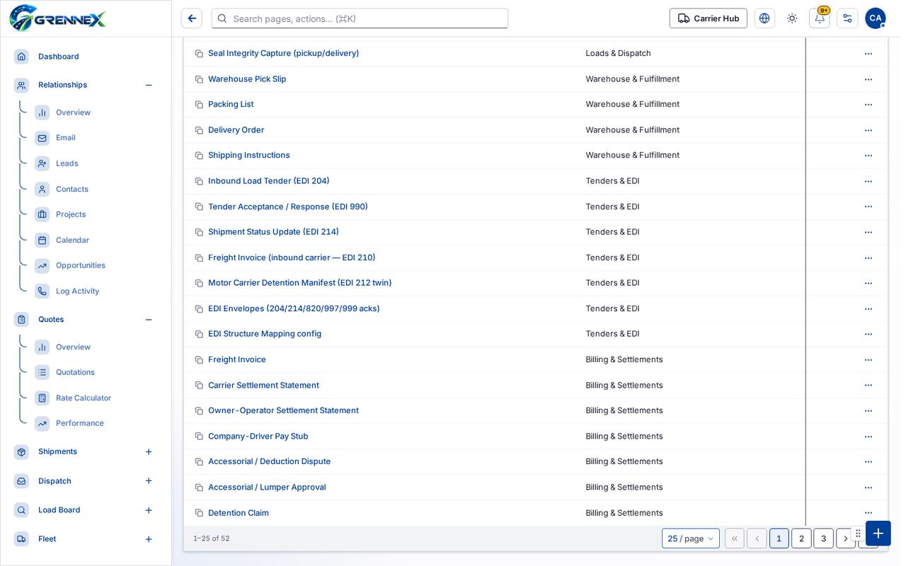
Task: Open Seal Integrity Capture (pickup/delivery) link
Action: 283,53
